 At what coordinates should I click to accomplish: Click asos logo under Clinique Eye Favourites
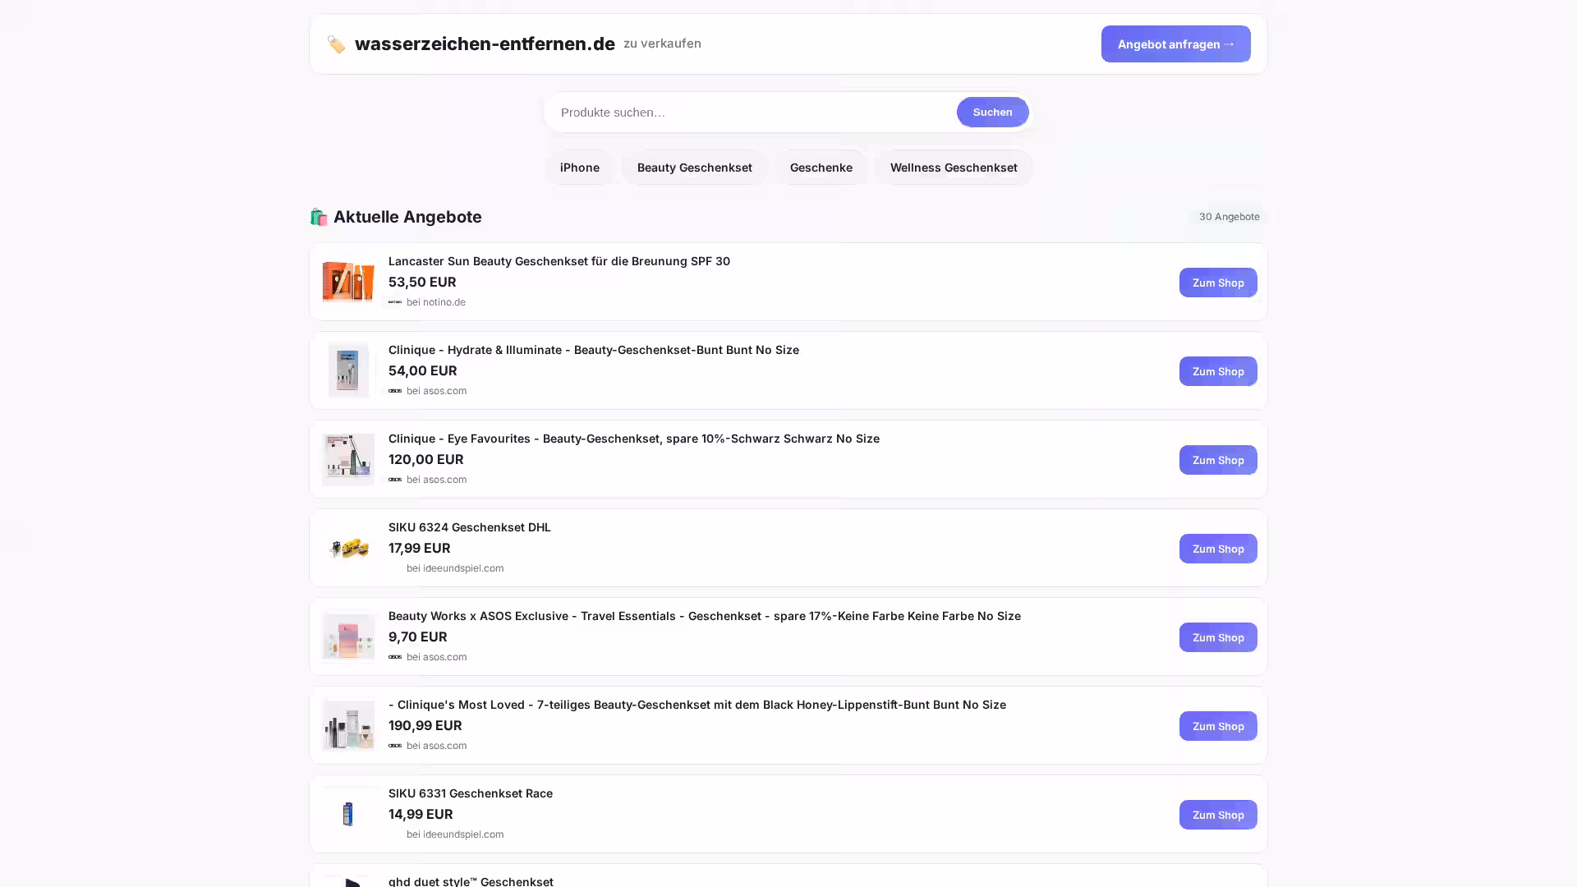point(395,480)
